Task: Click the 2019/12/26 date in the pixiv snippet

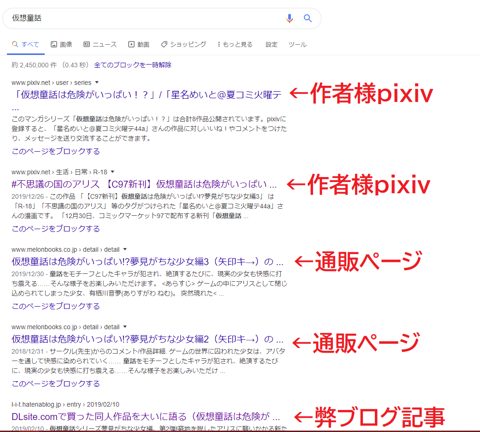Action: click(x=28, y=196)
